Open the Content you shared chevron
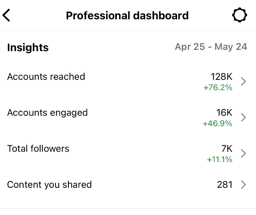Image resolution: width=256 pixels, height=215 pixels. click(x=243, y=184)
